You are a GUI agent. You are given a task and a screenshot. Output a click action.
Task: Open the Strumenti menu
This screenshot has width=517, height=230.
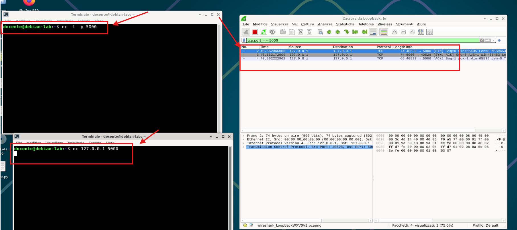click(x=404, y=24)
